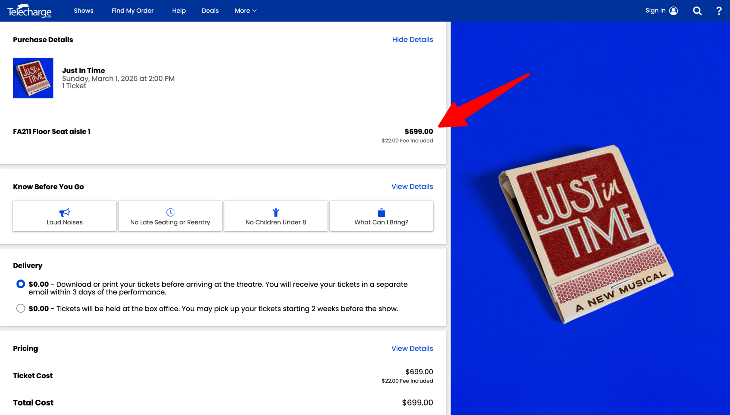
Task: Go to the Deals page
Action: coord(210,11)
